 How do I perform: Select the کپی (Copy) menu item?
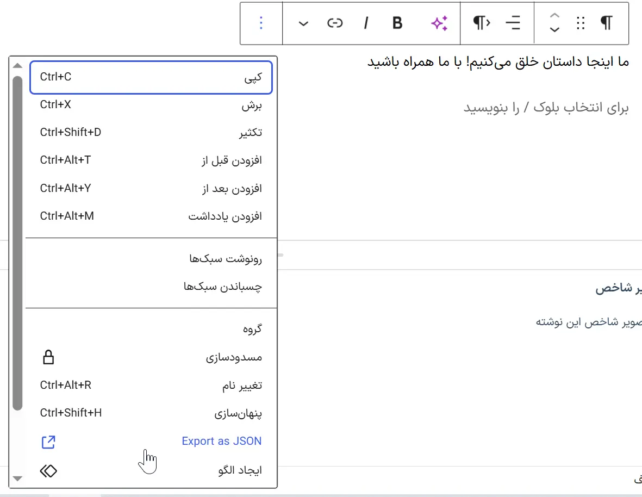point(151,77)
